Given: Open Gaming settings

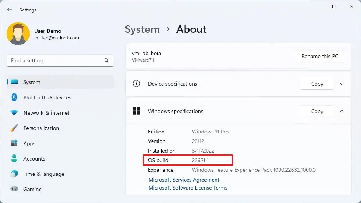Looking at the screenshot, I should click(60, 189).
